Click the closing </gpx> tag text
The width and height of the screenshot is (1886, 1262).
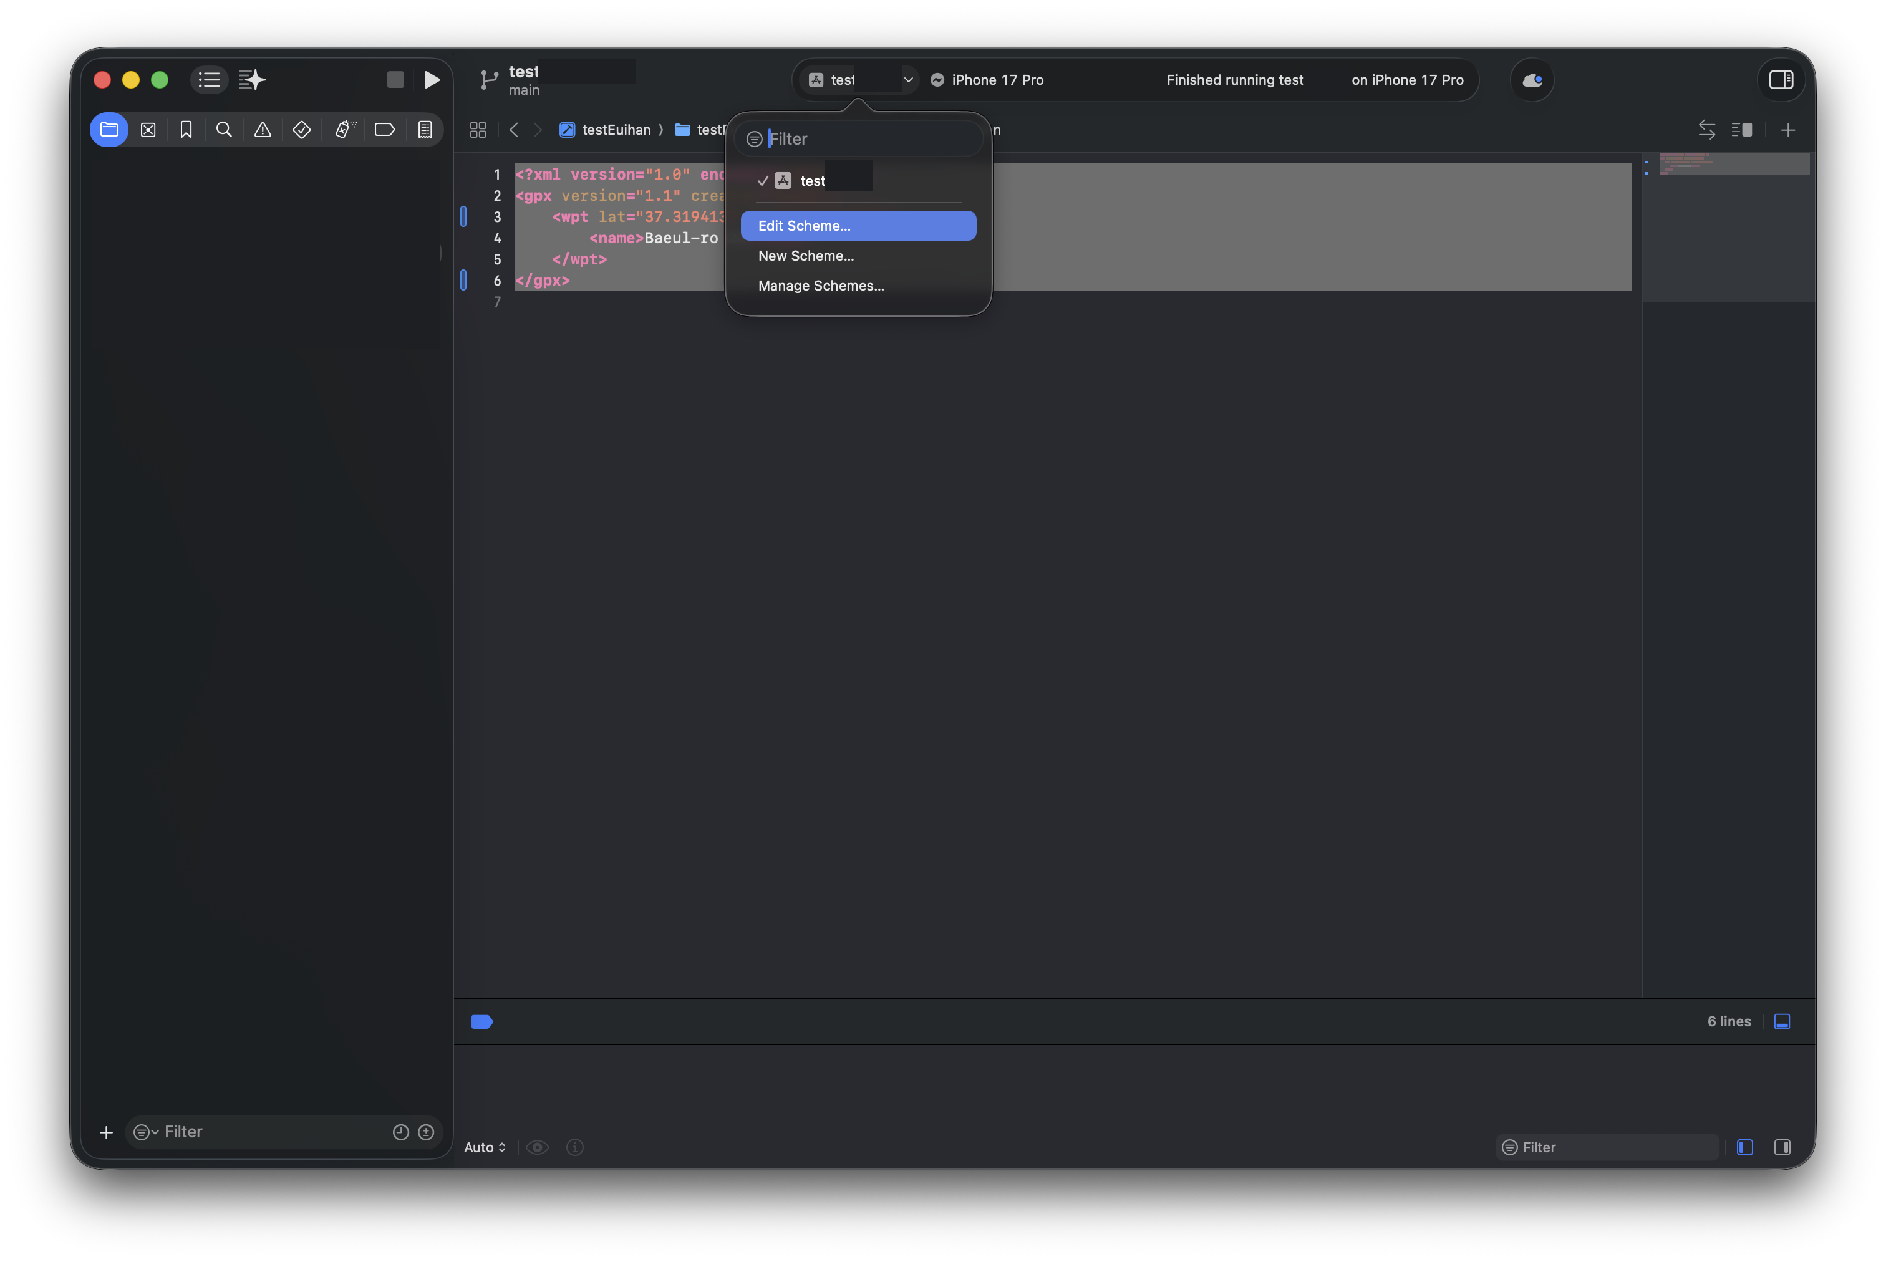pos(543,280)
